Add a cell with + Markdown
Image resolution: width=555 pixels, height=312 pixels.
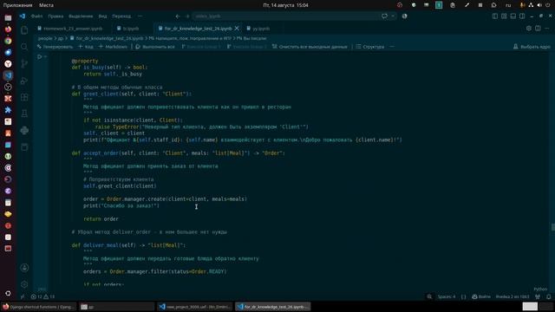[113, 47]
